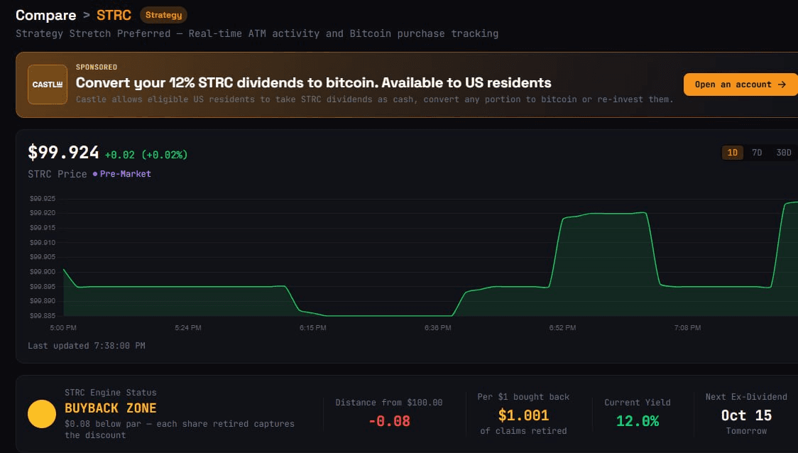This screenshot has width=798, height=453.
Task: Click the Tomorrow text under Oct 15
Action: click(746, 431)
